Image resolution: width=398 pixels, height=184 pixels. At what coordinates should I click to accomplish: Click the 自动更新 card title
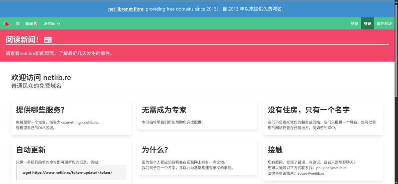(31, 150)
